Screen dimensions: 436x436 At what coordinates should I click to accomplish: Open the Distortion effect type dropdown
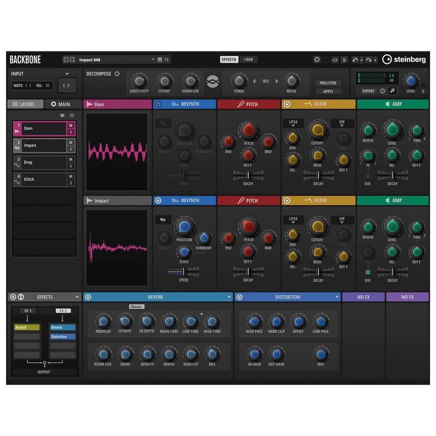tap(337, 297)
